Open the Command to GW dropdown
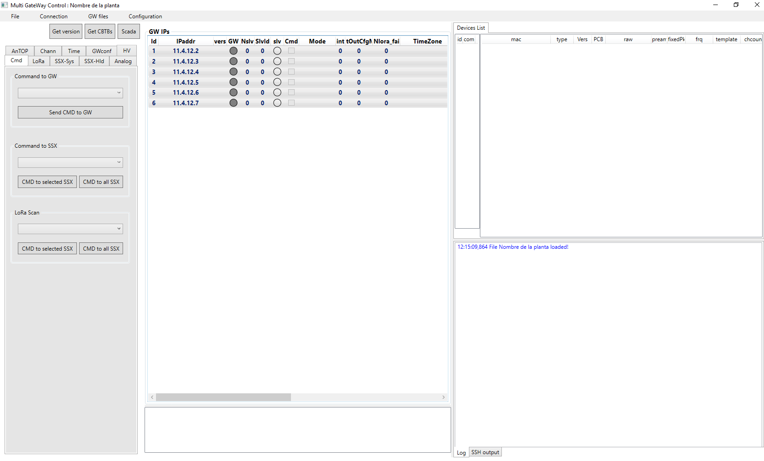764x461 pixels. [x=70, y=93]
